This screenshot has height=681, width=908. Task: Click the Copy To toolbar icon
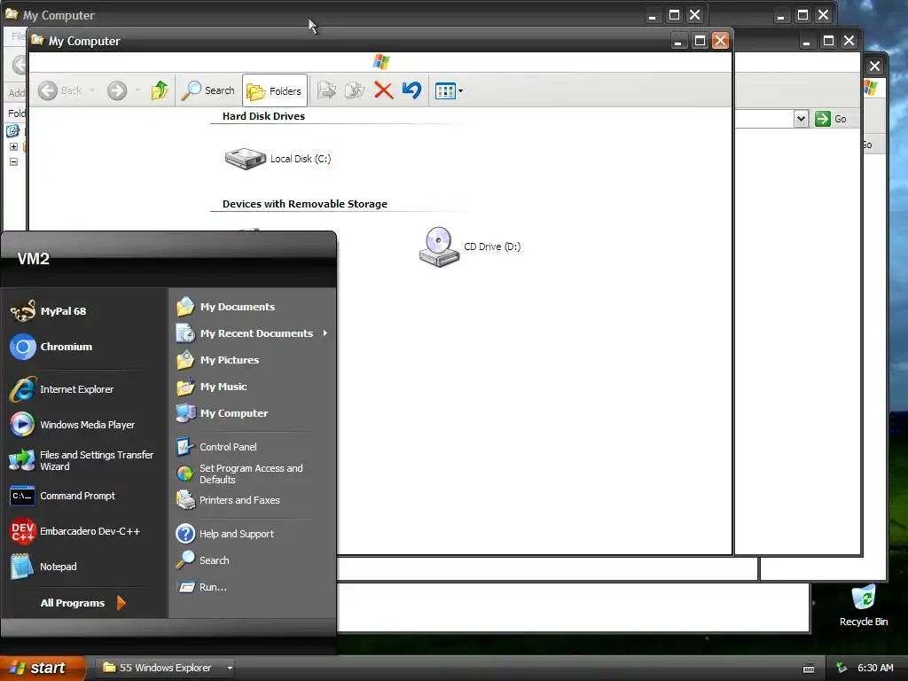(x=355, y=90)
